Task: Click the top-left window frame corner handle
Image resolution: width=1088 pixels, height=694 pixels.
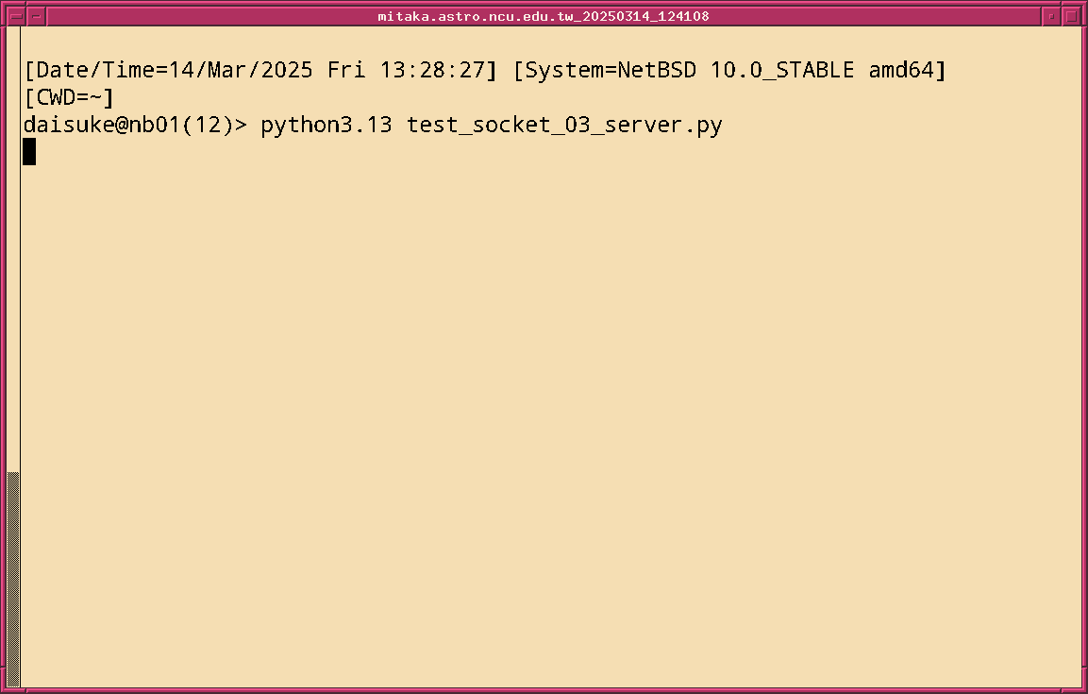Action: [4, 4]
